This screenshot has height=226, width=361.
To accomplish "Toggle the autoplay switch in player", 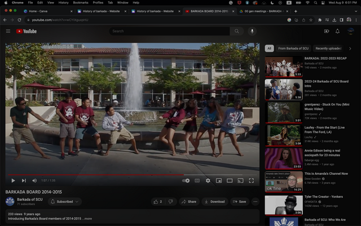I will pos(186,180).
